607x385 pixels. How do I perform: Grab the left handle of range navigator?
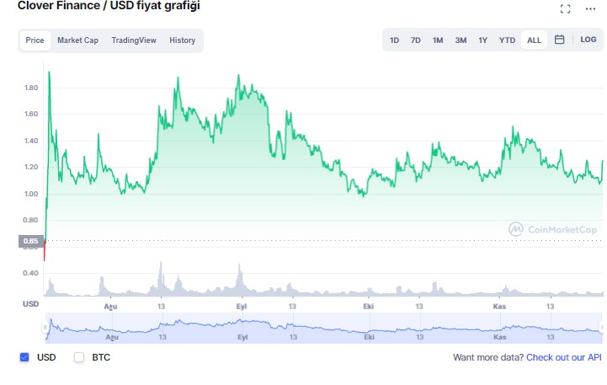tap(45, 327)
